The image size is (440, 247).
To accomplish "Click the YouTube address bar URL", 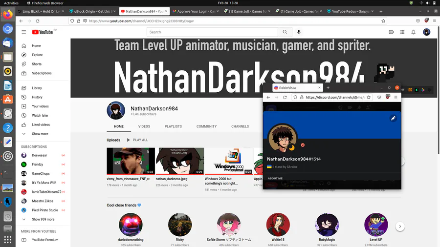I will pyautogui.click(x=141, y=21).
